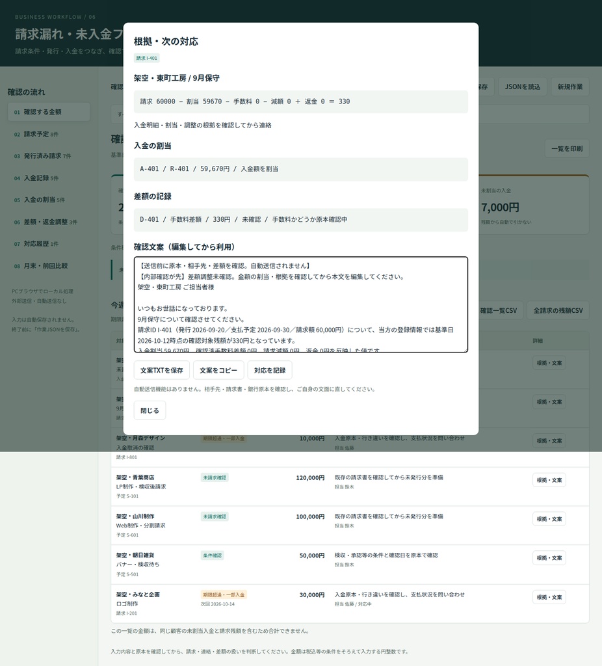Open 根拠・文案 for 架空・山川制作
602x666 pixels.
(549, 519)
